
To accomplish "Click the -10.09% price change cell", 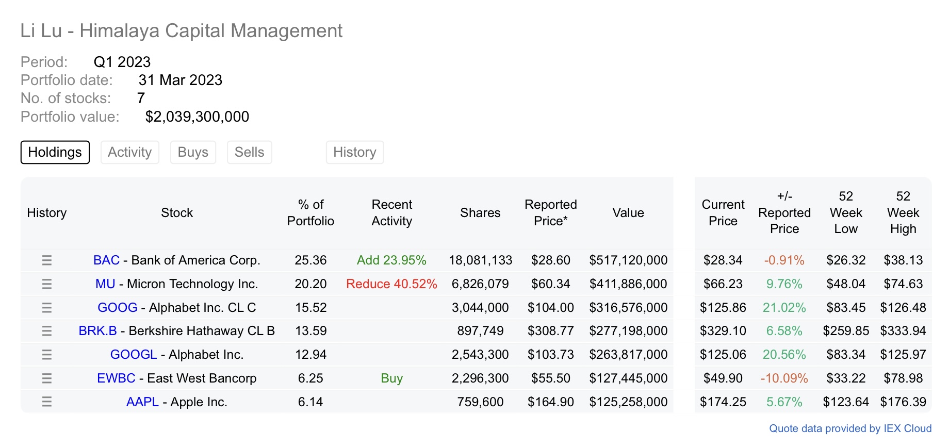I will click(x=784, y=378).
